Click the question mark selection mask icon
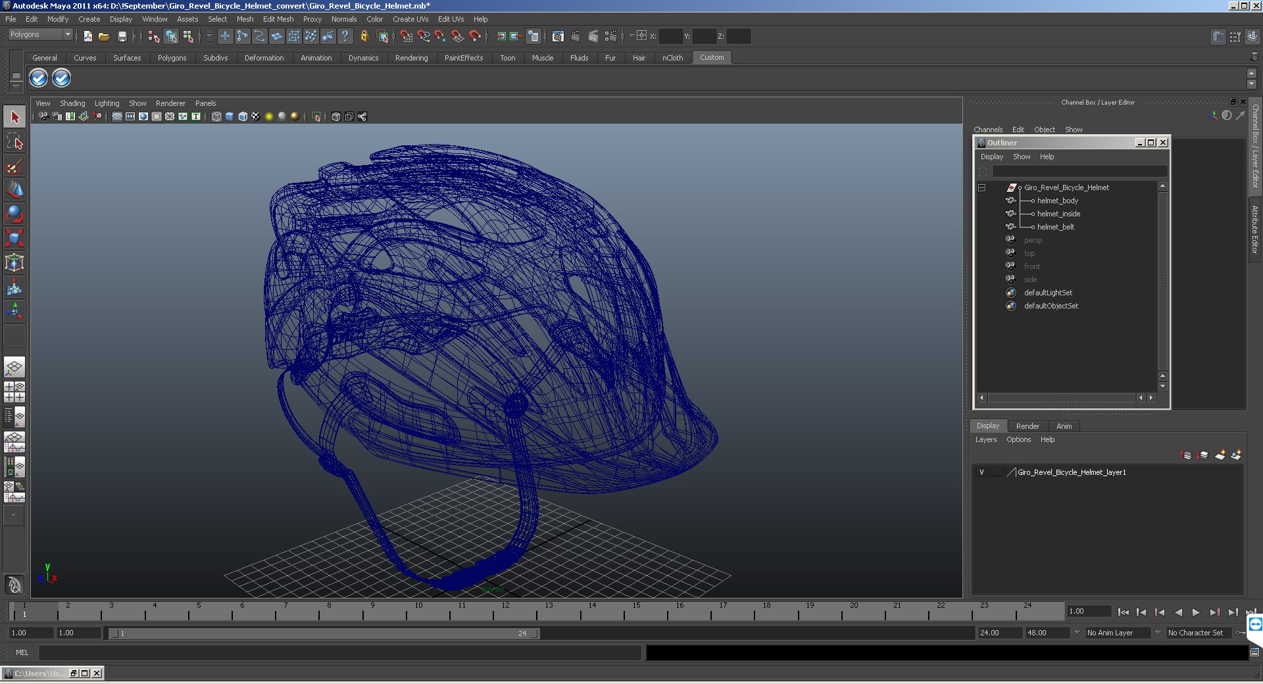 [x=345, y=36]
